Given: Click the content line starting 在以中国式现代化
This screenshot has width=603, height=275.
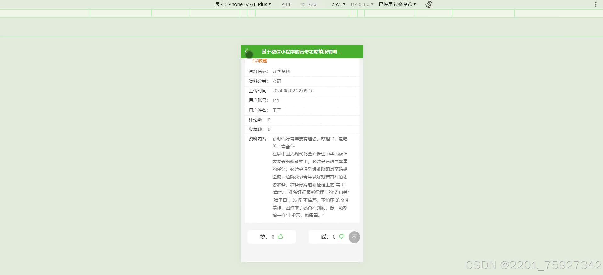Looking at the screenshot, I should (310, 154).
